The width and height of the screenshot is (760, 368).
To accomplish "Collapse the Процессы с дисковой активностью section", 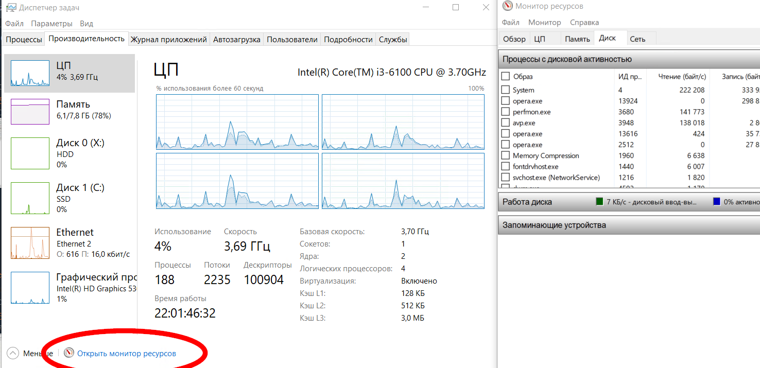I will tap(629, 59).
